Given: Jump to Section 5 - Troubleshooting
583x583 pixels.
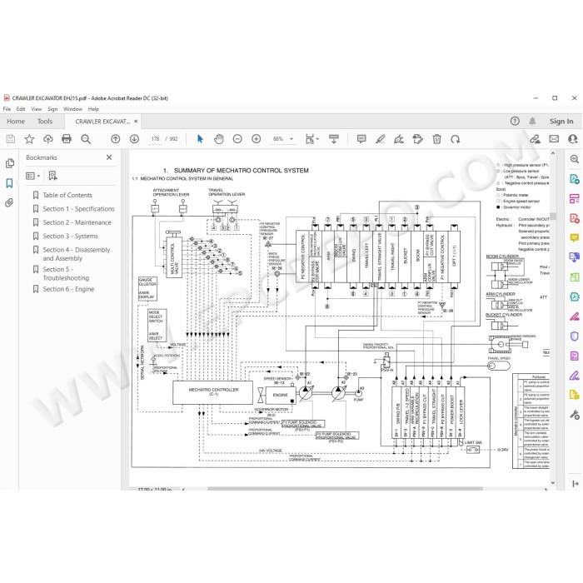Looking at the screenshot, I should (66, 273).
